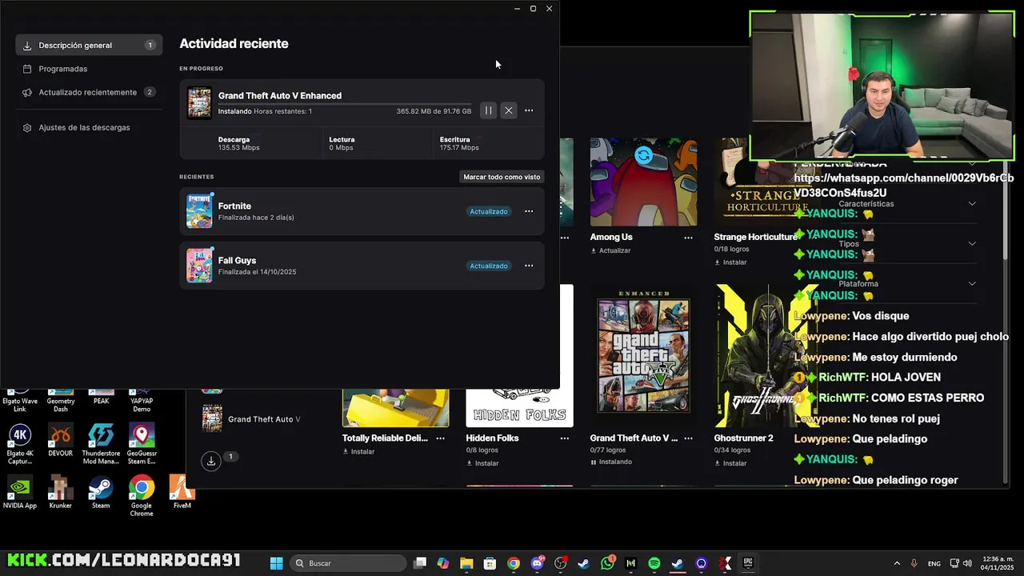Expand the Plataforma filter chevron
Screen dimensions: 1024x576
(972, 283)
